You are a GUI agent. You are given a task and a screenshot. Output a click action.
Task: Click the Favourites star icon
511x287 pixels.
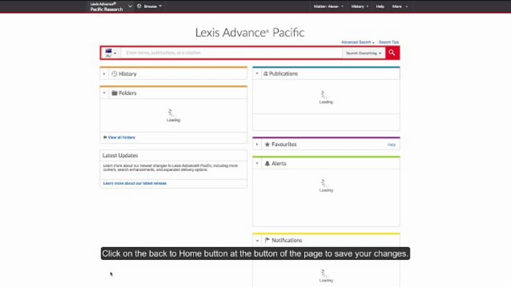[267, 145]
